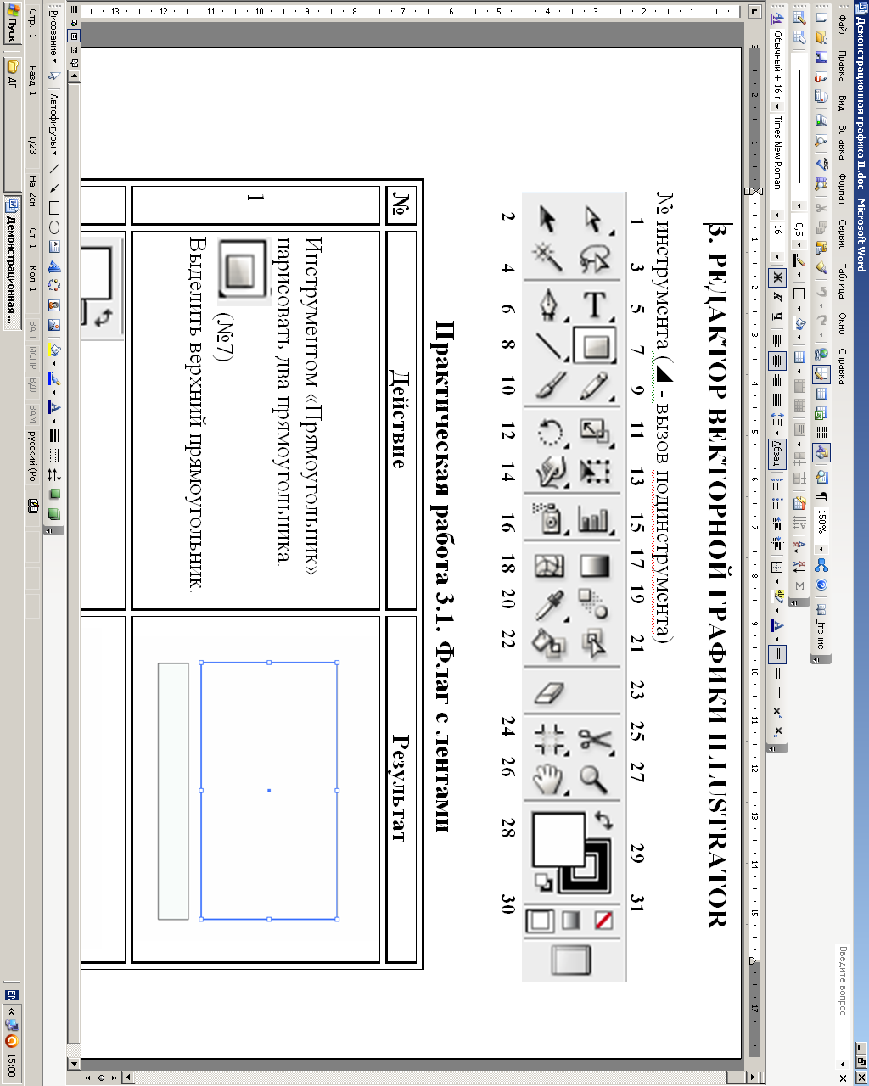Click the 3-D Style green cube icon
Screen dimensions: 869x1086
click(54, 514)
